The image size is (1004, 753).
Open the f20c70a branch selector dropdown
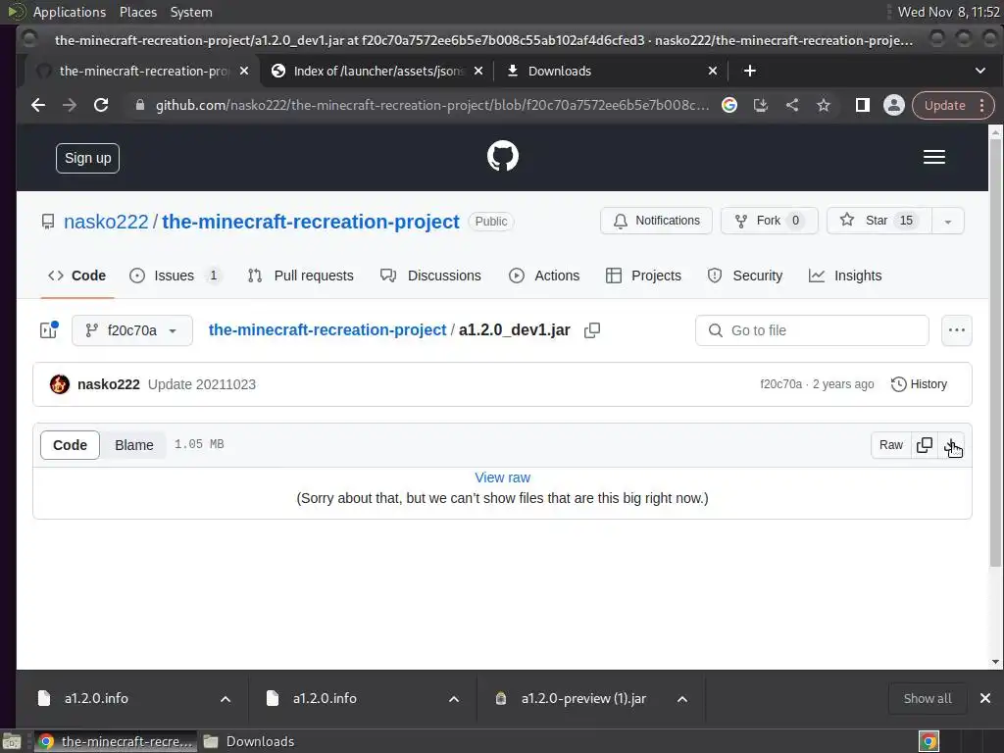132,330
